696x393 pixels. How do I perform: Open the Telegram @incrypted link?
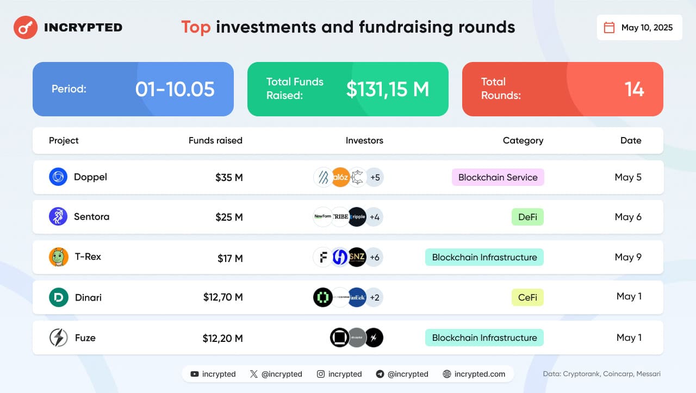402,374
